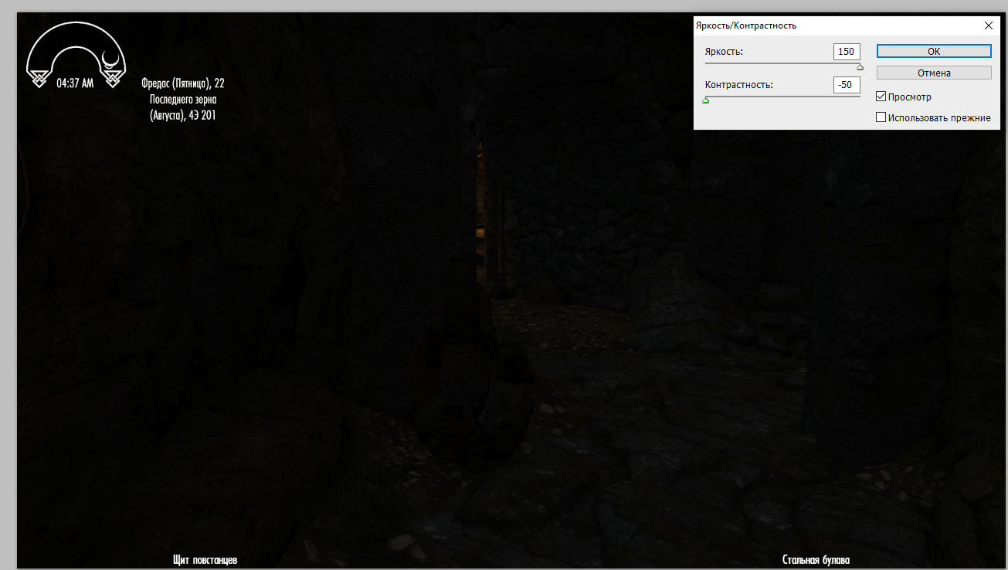Close the Яркость/Контрастность dialog

point(989,25)
